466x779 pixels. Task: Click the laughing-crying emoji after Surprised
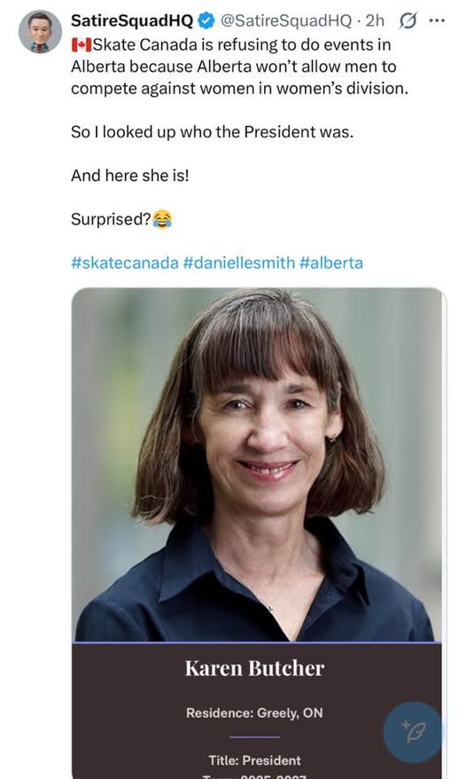tap(162, 219)
